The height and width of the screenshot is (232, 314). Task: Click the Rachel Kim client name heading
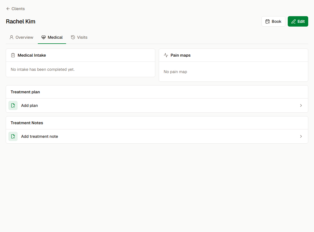20,21
